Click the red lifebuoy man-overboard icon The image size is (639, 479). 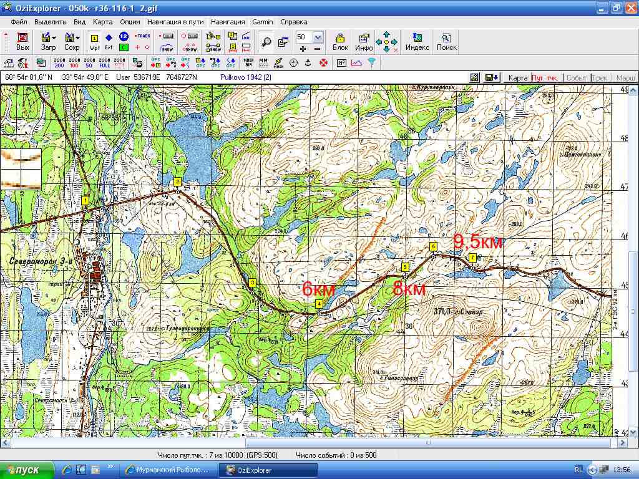323,62
